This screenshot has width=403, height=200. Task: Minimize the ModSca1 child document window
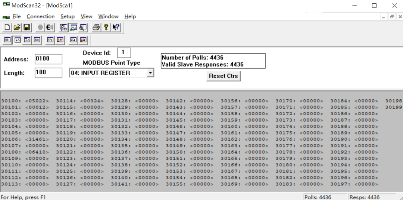[384, 17]
